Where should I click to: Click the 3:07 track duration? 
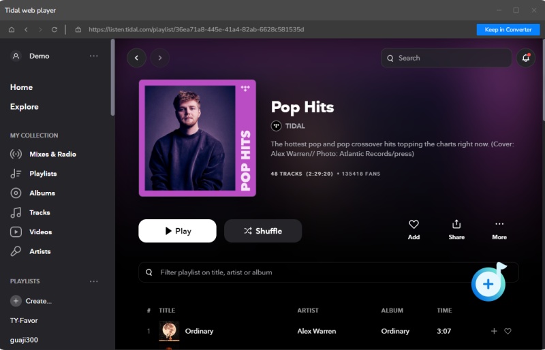(x=444, y=331)
